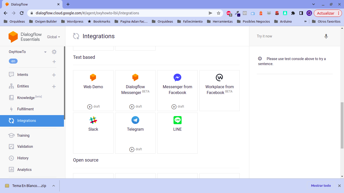Click the info icon in test console
The height and width of the screenshot is (193, 344).
[x=260, y=59]
